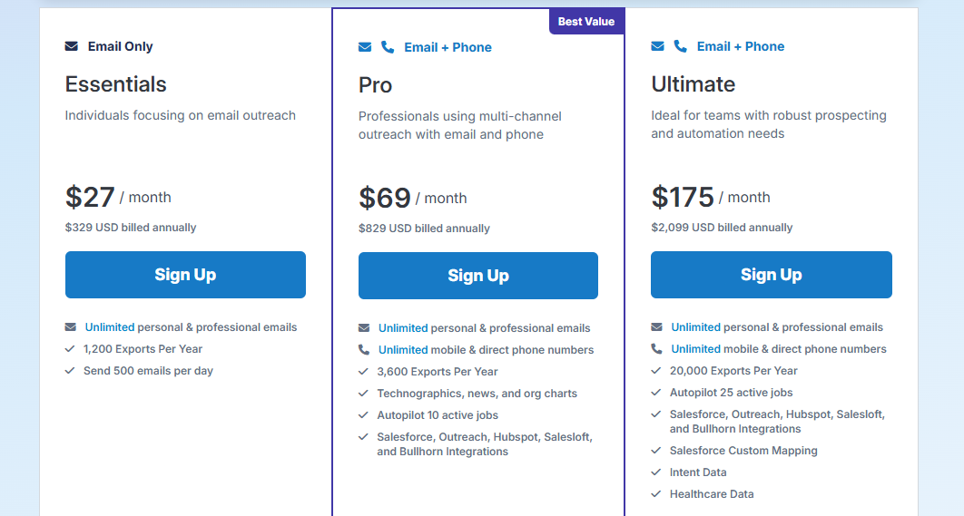Click checkmark next to Autopilot 10 active jobs
Image resolution: width=964 pixels, height=516 pixels.
click(363, 415)
